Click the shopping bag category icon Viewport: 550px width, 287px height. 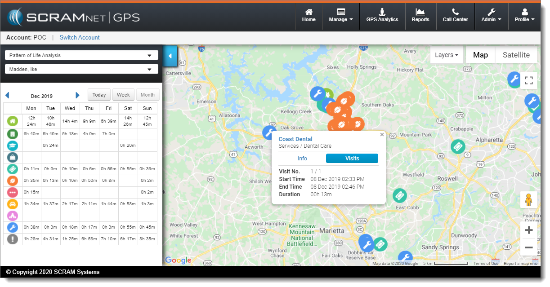pos(12,157)
